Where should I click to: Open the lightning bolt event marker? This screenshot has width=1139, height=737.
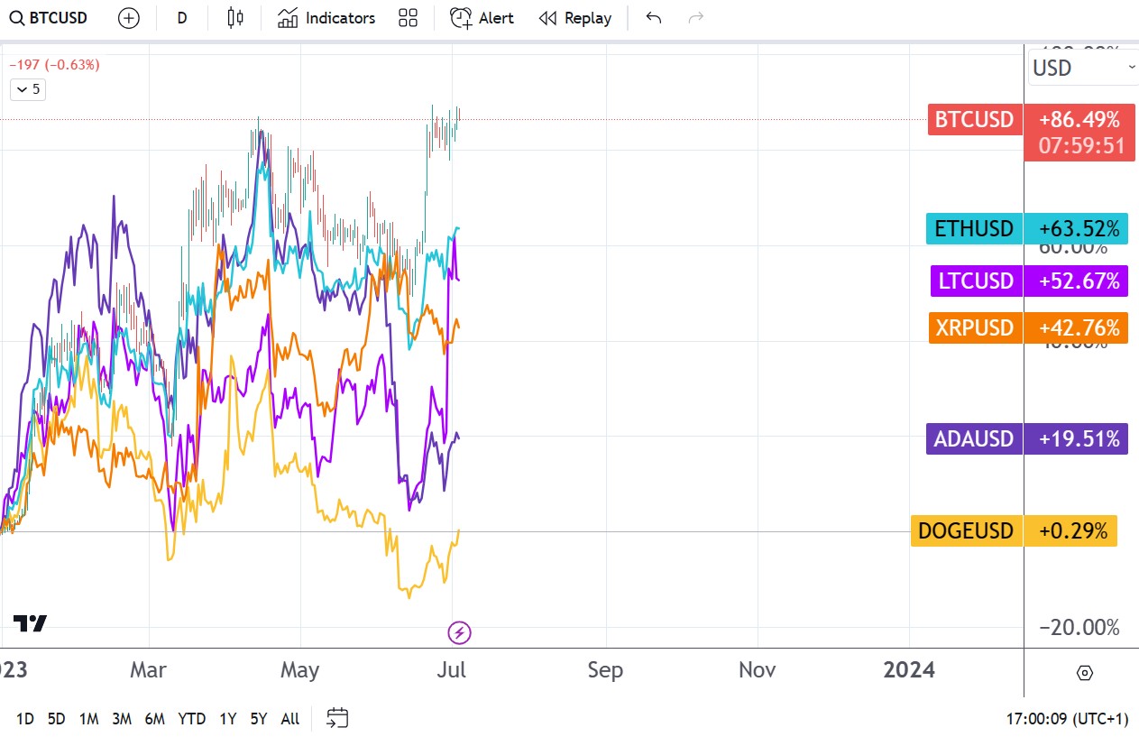459,632
